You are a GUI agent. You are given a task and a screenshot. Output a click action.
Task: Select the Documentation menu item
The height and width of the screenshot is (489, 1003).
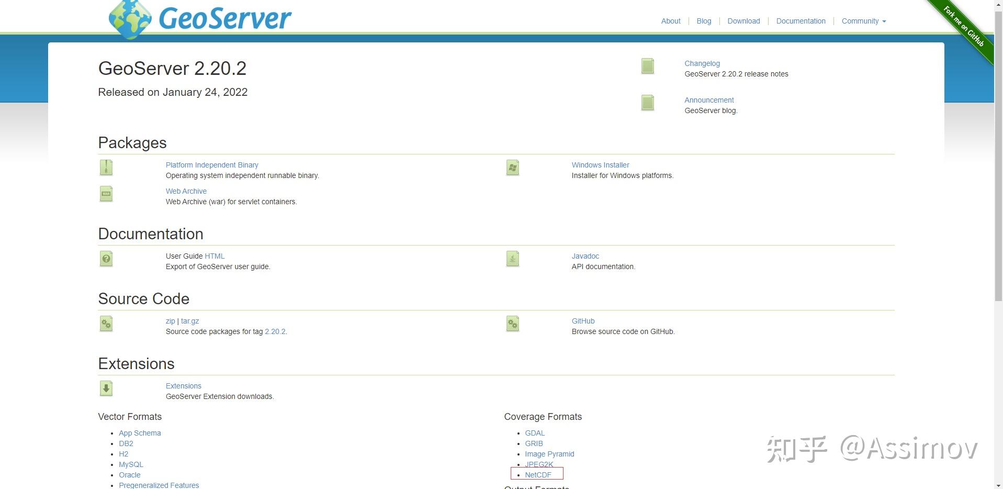[x=801, y=21]
